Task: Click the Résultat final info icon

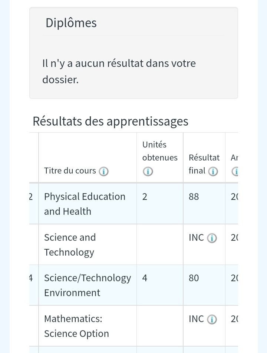Action: tap(212, 171)
